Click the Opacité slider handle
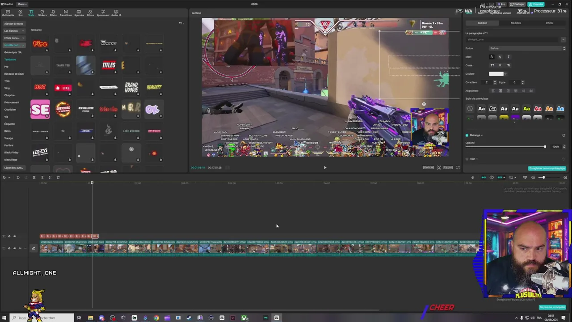 pyautogui.click(x=545, y=147)
